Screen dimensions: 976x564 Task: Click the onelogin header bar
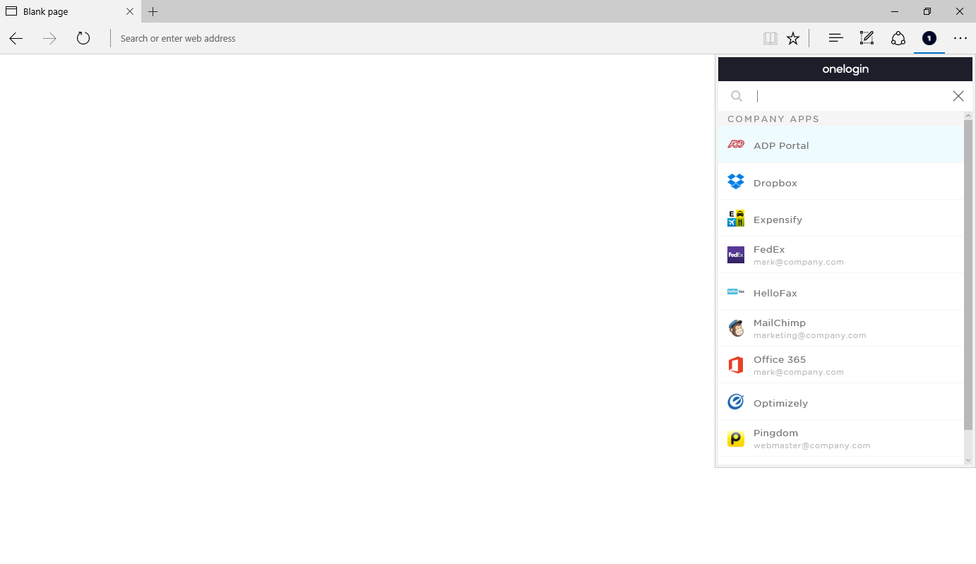(845, 69)
